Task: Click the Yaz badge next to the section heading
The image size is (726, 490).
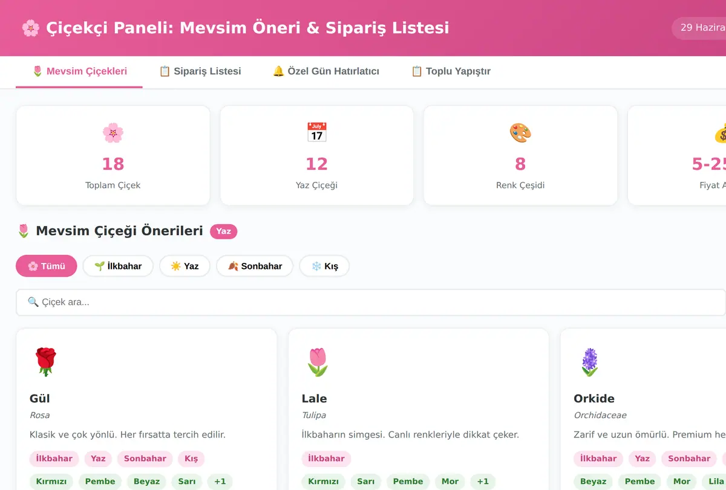Action: coord(224,231)
